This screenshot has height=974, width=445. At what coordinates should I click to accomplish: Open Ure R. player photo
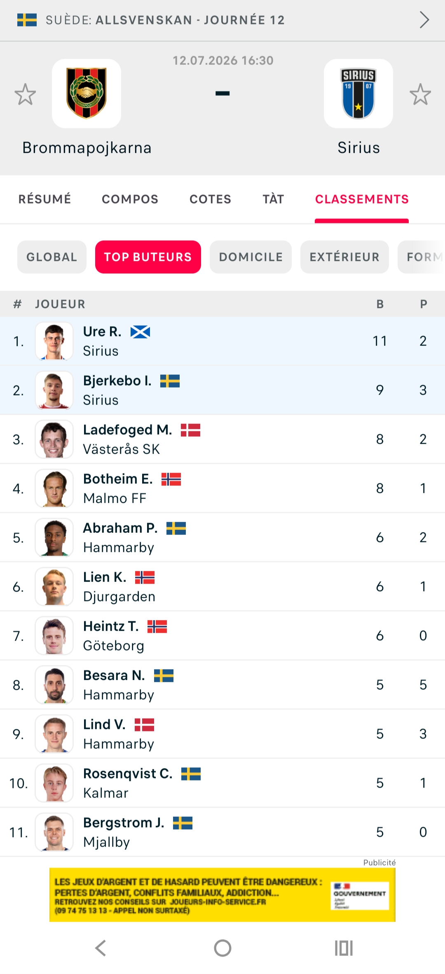pos(54,341)
